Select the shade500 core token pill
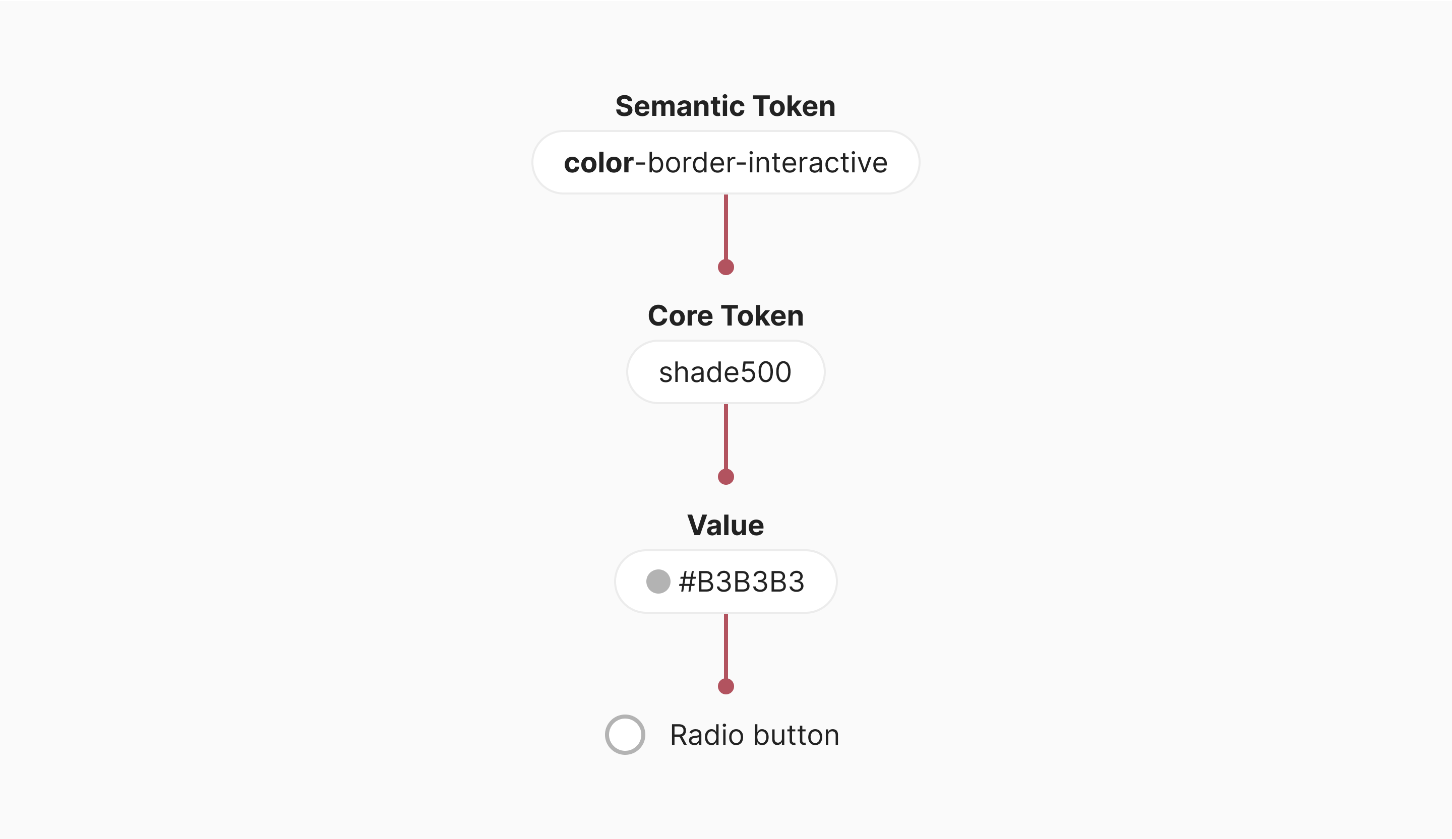Screen dimensions: 1452x839 point(725,372)
